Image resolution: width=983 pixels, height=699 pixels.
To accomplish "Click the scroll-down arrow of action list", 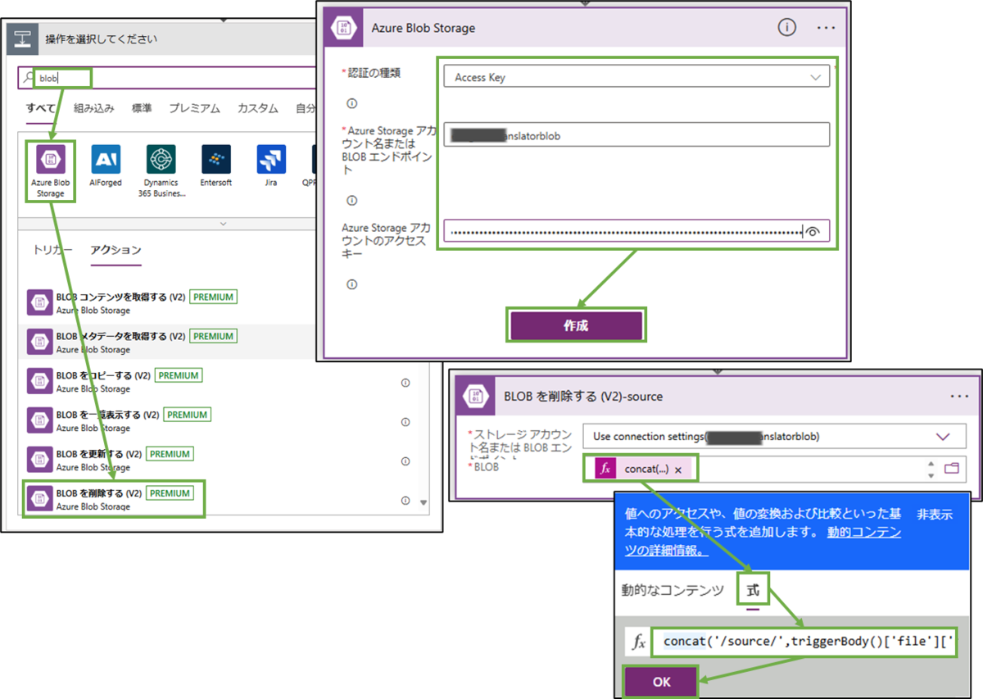I will click(x=424, y=502).
